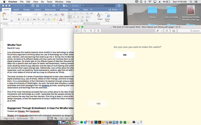Increase indent in Word ribbon
201x125 pixels.
click(91, 13)
